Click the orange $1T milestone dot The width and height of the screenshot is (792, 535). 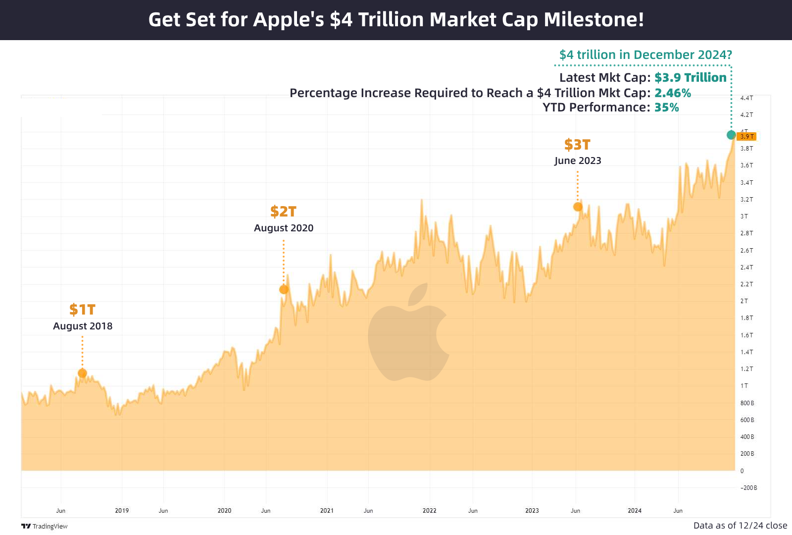tap(83, 373)
